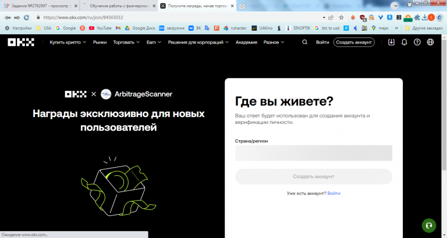This screenshot has height=238, width=447.
Task: Open the ArbitrageScanner round logo
Action: 106,94
